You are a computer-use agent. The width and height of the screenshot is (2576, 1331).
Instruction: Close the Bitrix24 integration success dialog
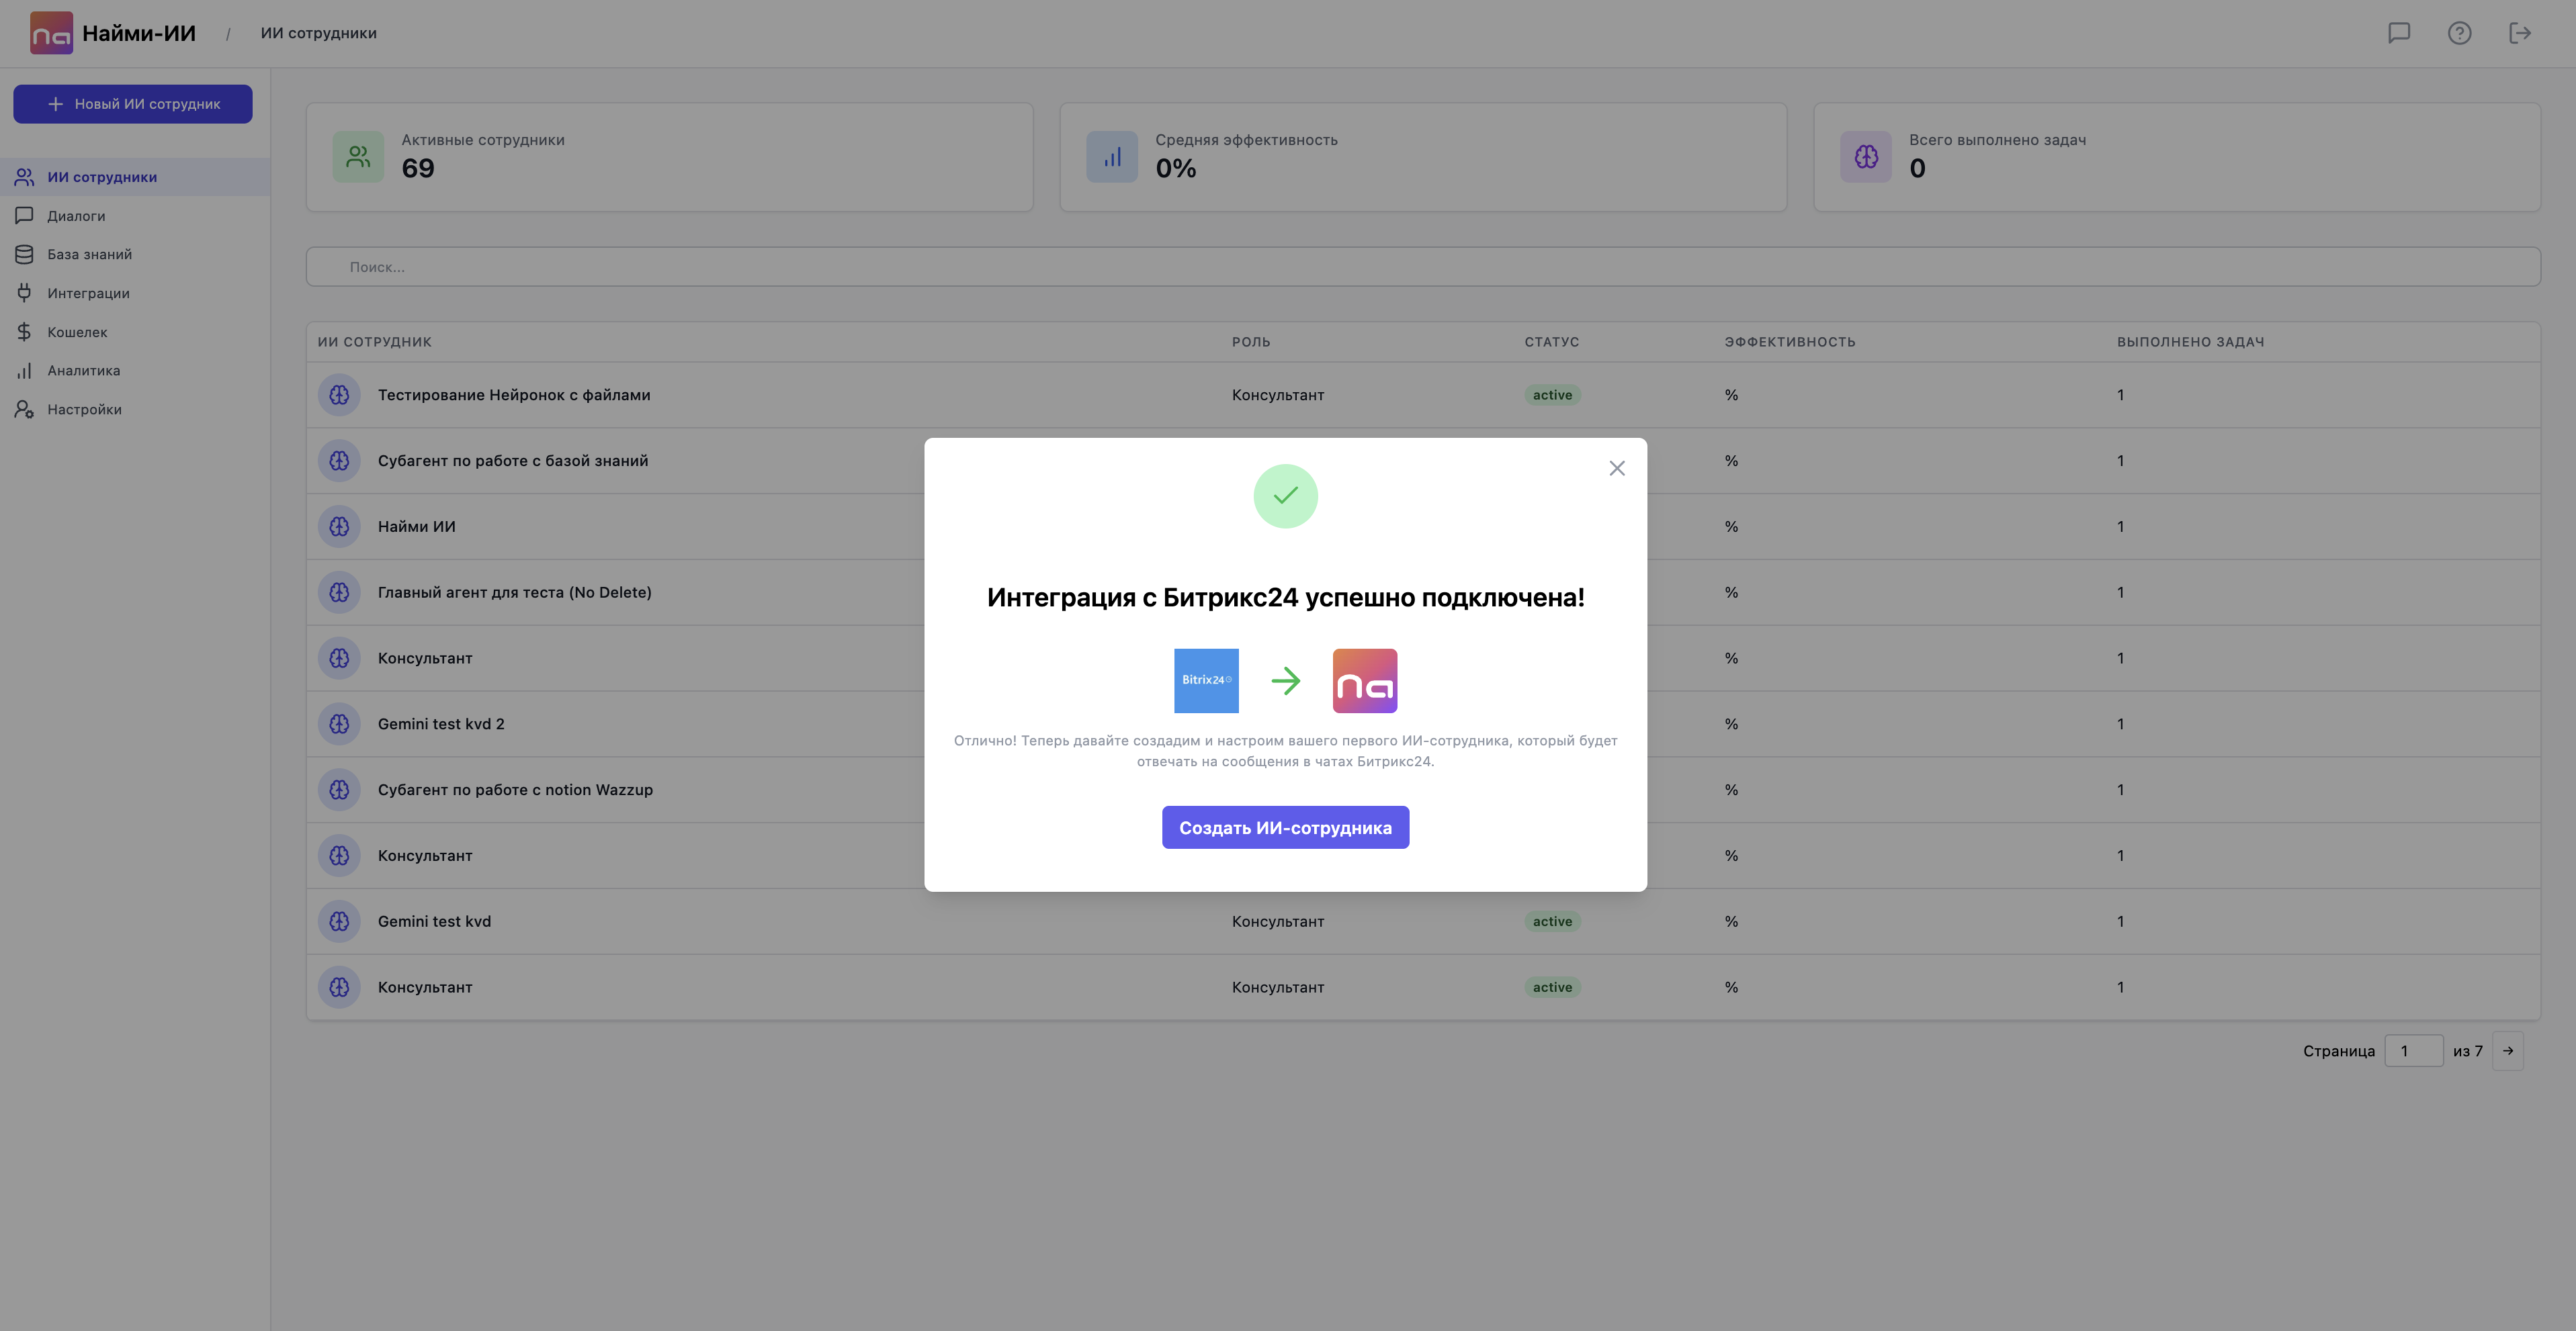(1616, 467)
